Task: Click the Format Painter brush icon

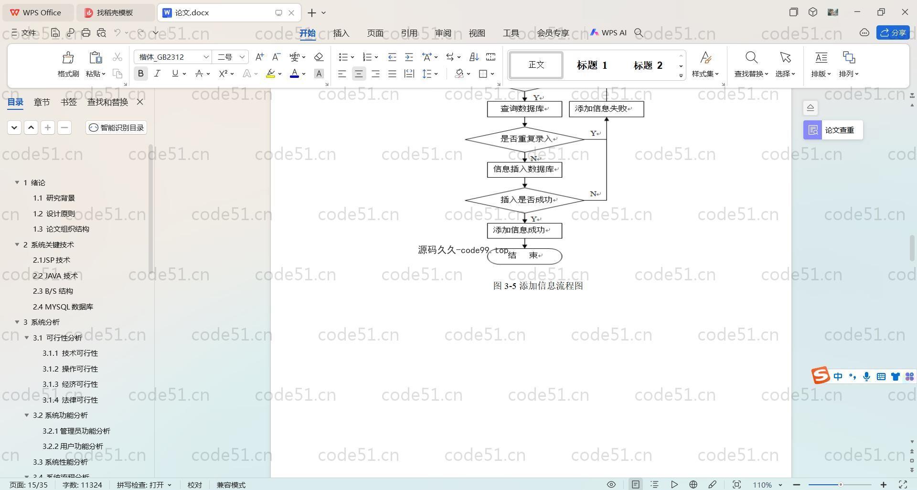Action: pyautogui.click(x=68, y=58)
